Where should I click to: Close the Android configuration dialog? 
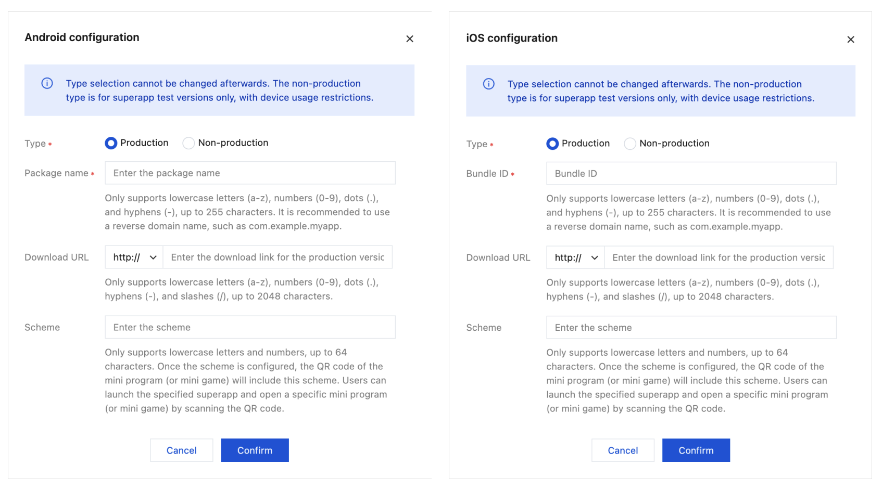[410, 39]
